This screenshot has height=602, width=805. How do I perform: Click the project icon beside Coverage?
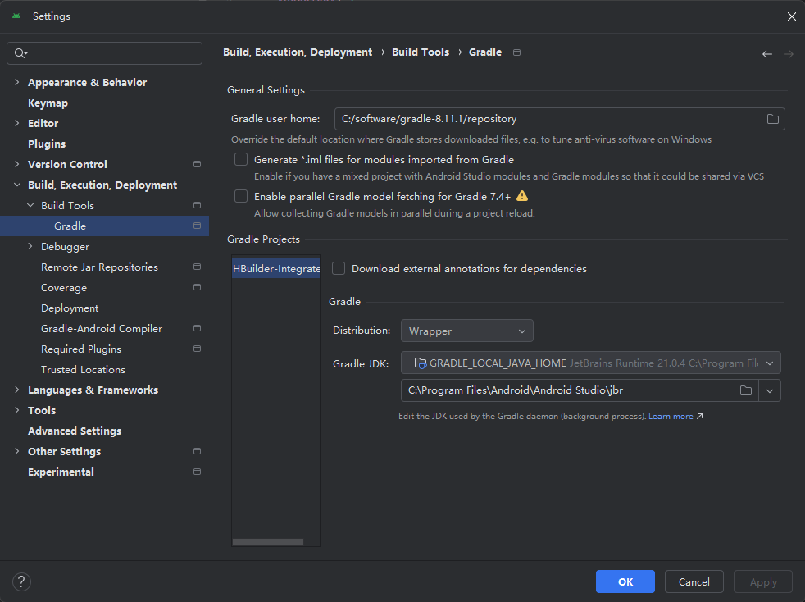197,287
